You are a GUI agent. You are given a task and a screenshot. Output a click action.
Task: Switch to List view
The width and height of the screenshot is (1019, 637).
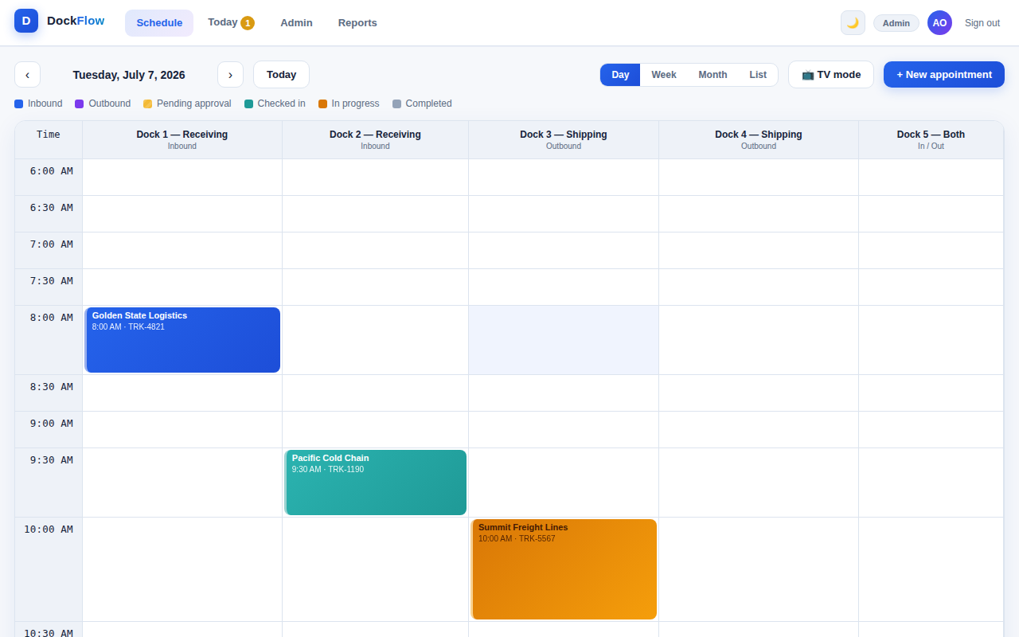758,75
